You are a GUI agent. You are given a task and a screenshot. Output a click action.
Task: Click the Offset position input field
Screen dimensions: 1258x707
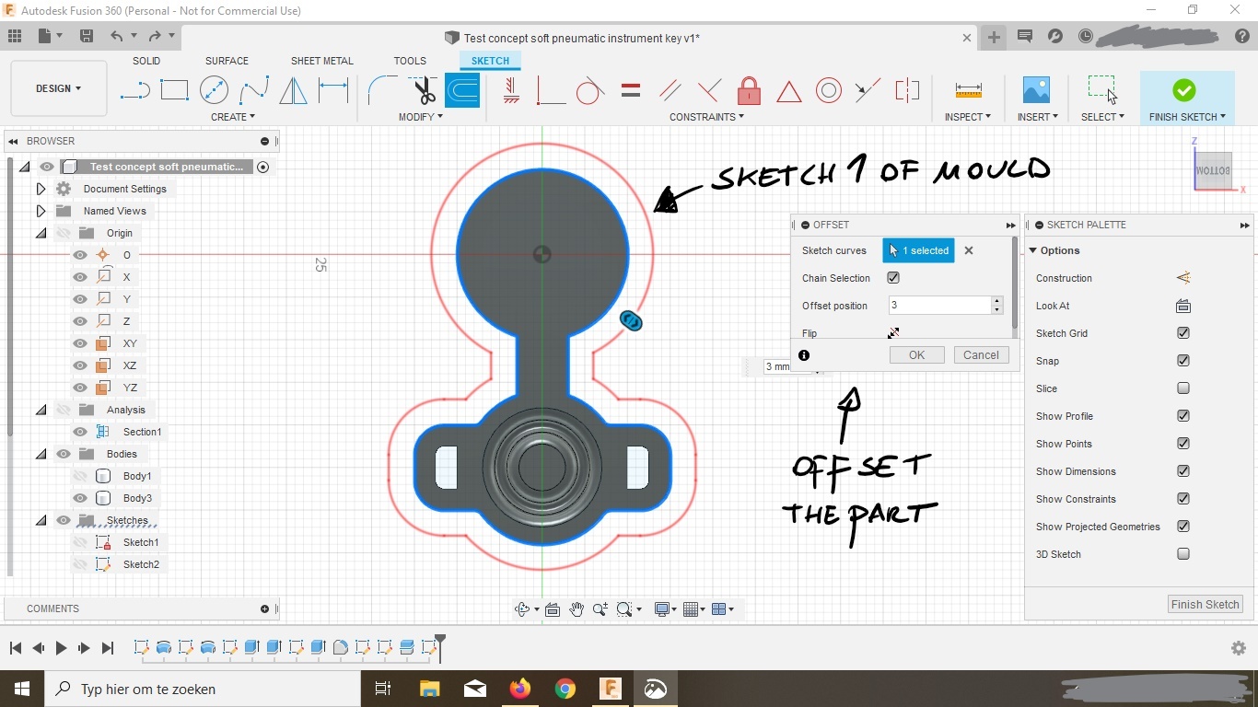938,306
